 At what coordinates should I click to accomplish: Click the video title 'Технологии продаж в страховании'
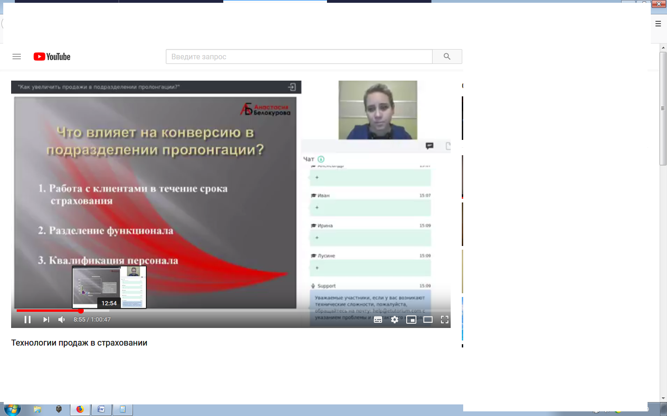pos(79,343)
